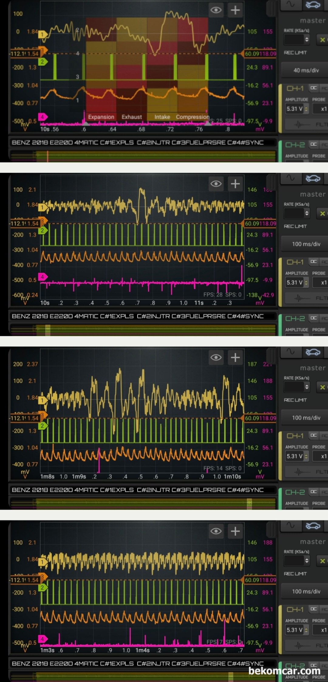Click the plus icon in the 1m3s capture
Viewport: 328px width, 682px height.
(235, 531)
